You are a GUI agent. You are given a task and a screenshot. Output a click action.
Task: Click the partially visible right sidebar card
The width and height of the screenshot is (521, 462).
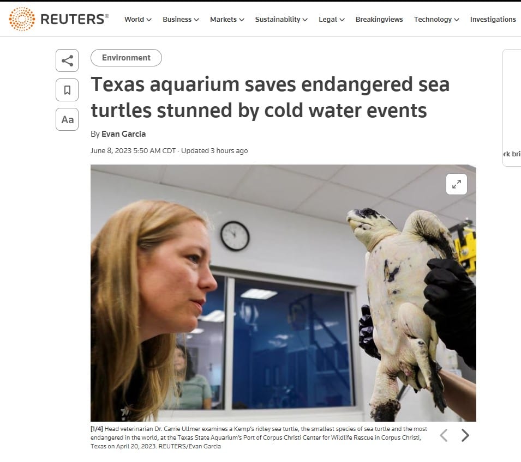[512, 108]
